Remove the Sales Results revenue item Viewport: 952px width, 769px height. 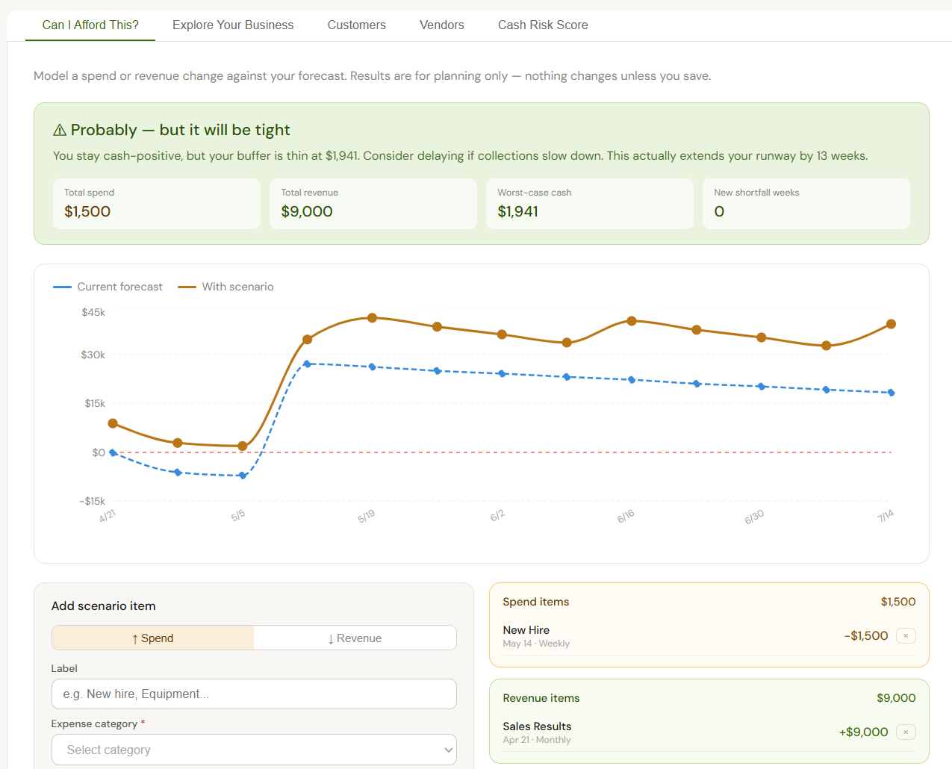(906, 732)
